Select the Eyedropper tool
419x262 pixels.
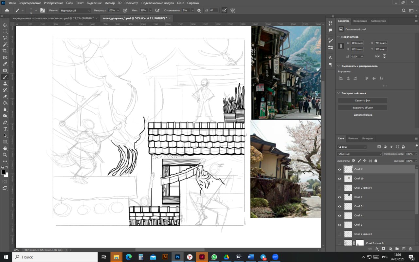5,64
